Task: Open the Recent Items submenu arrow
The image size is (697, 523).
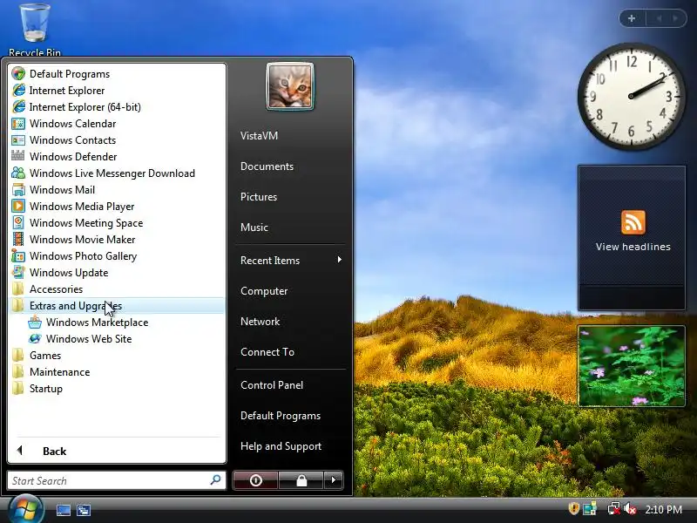Action: tap(339, 260)
